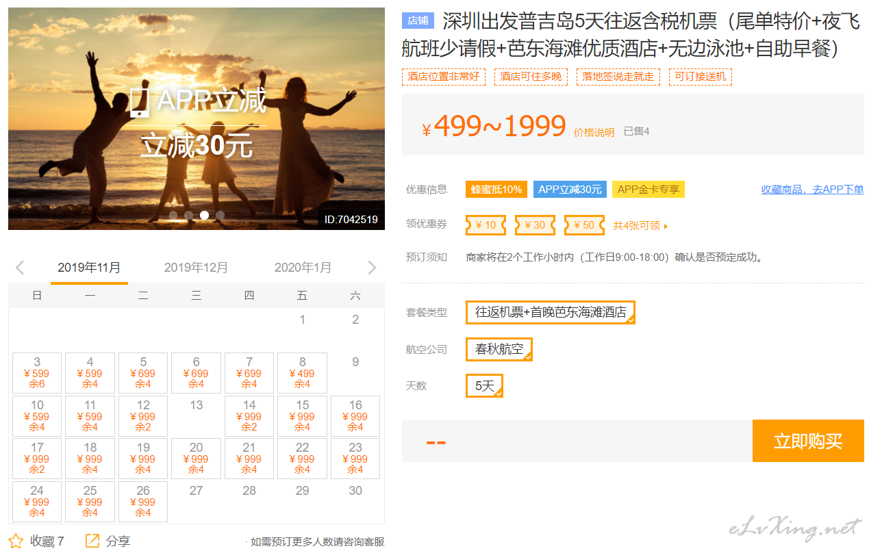The width and height of the screenshot is (869, 551).
Task: Select November 19 date cell
Action: coord(143,459)
